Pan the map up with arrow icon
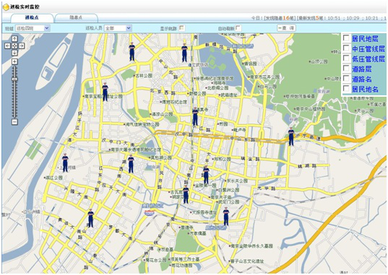Viewport: 388px width, 275px height. point(14,38)
